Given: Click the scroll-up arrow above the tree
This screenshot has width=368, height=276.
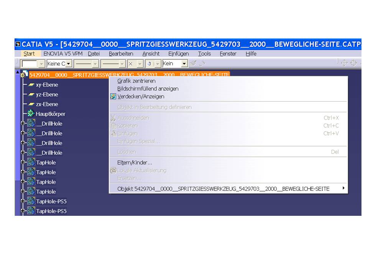Looking at the screenshot, I should (18, 72).
